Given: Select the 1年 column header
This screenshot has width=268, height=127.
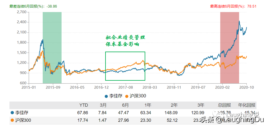Looking at the screenshot, I should [148, 105].
